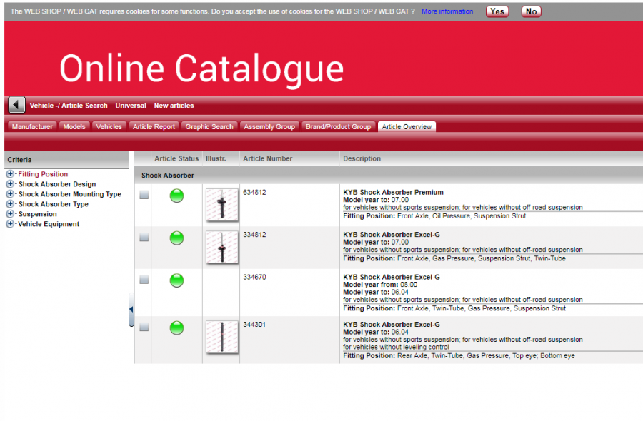Image resolution: width=643 pixels, height=421 pixels.
Task: Open the More information cookie link
Action: [x=447, y=11]
